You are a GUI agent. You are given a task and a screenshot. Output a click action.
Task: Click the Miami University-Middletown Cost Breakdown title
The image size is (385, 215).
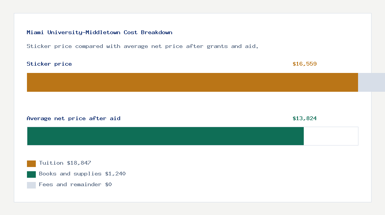[x=99, y=33]
